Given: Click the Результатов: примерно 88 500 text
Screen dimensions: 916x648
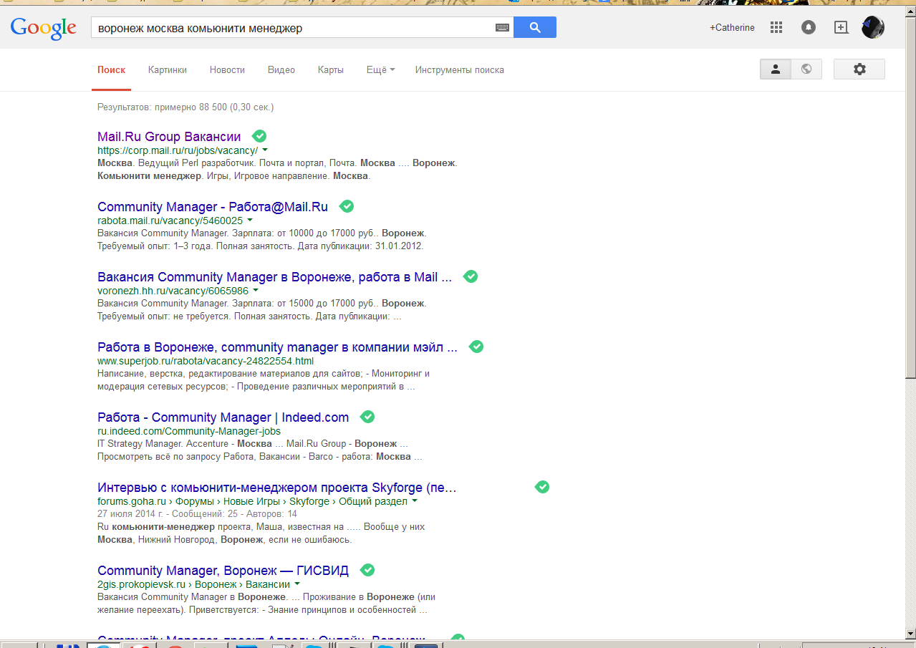Looking at the screenshot, I should point(185,107).
